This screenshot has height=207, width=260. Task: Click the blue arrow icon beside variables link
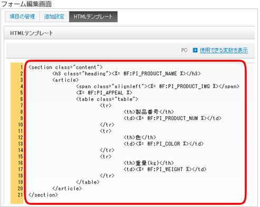click(195, 50)
